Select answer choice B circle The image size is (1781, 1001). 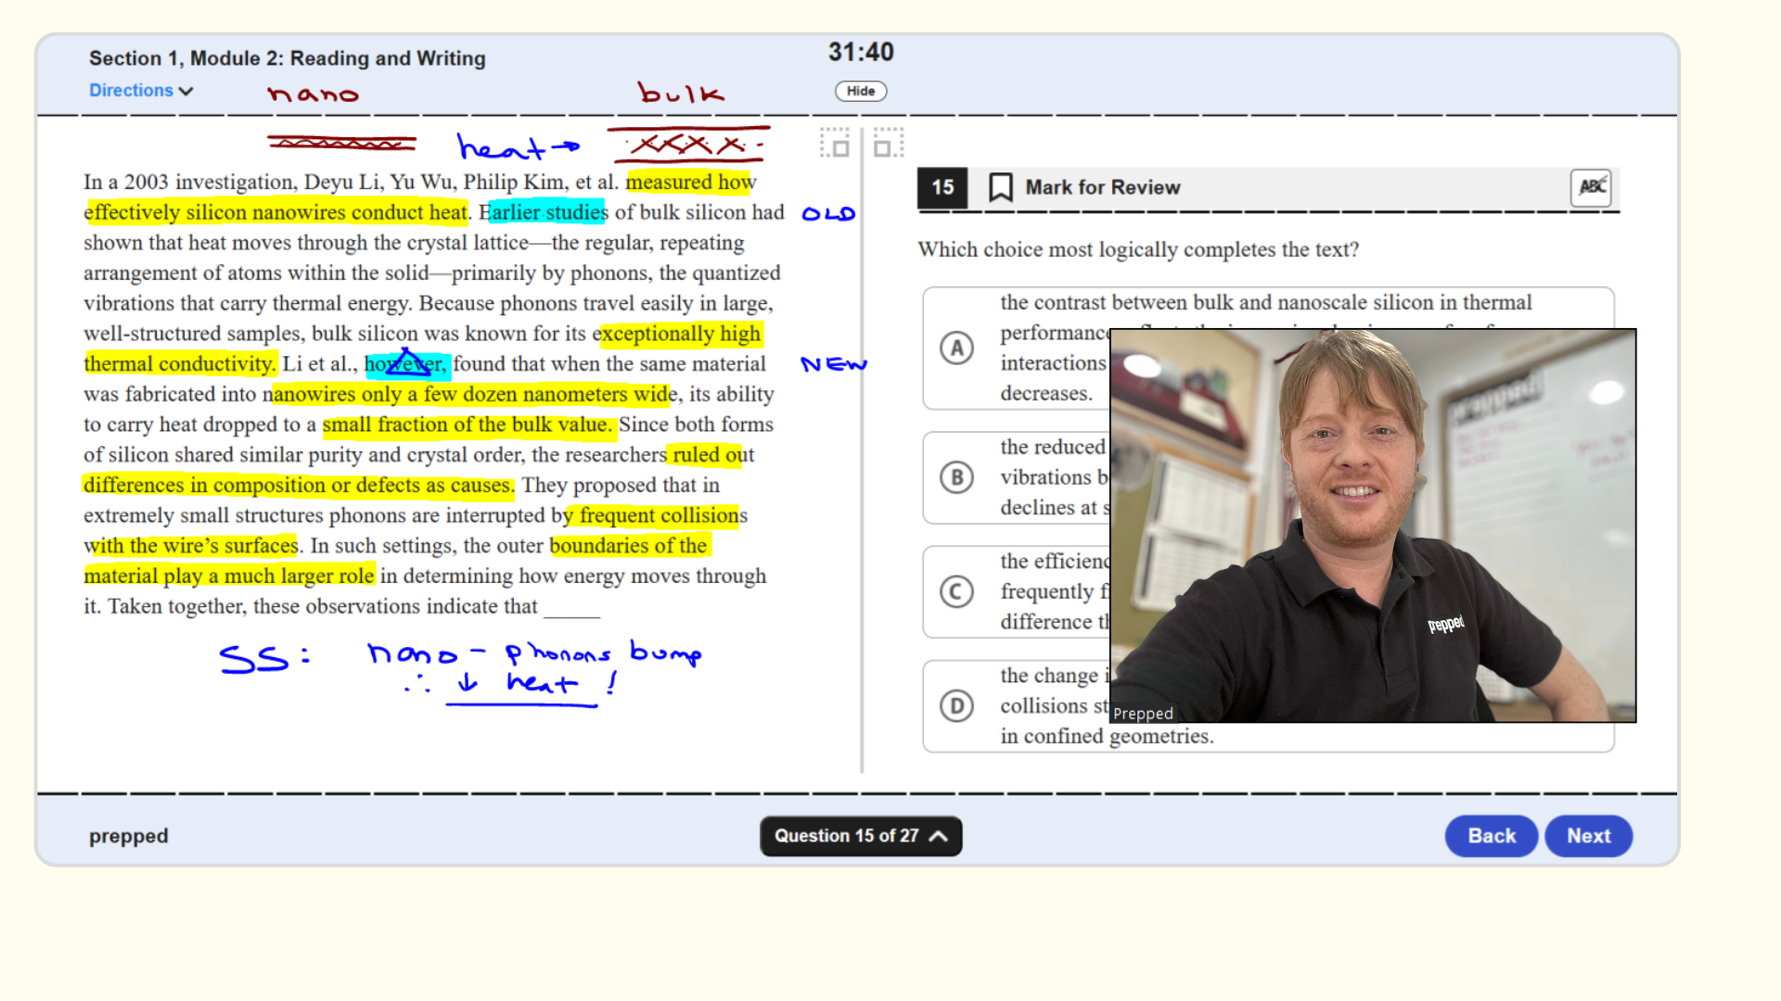pos(956,477)
